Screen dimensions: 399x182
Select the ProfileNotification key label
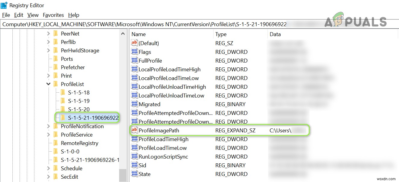tap(82, 126)
